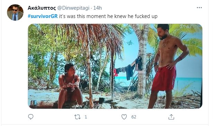Like the tweet with heart icon

124,117
